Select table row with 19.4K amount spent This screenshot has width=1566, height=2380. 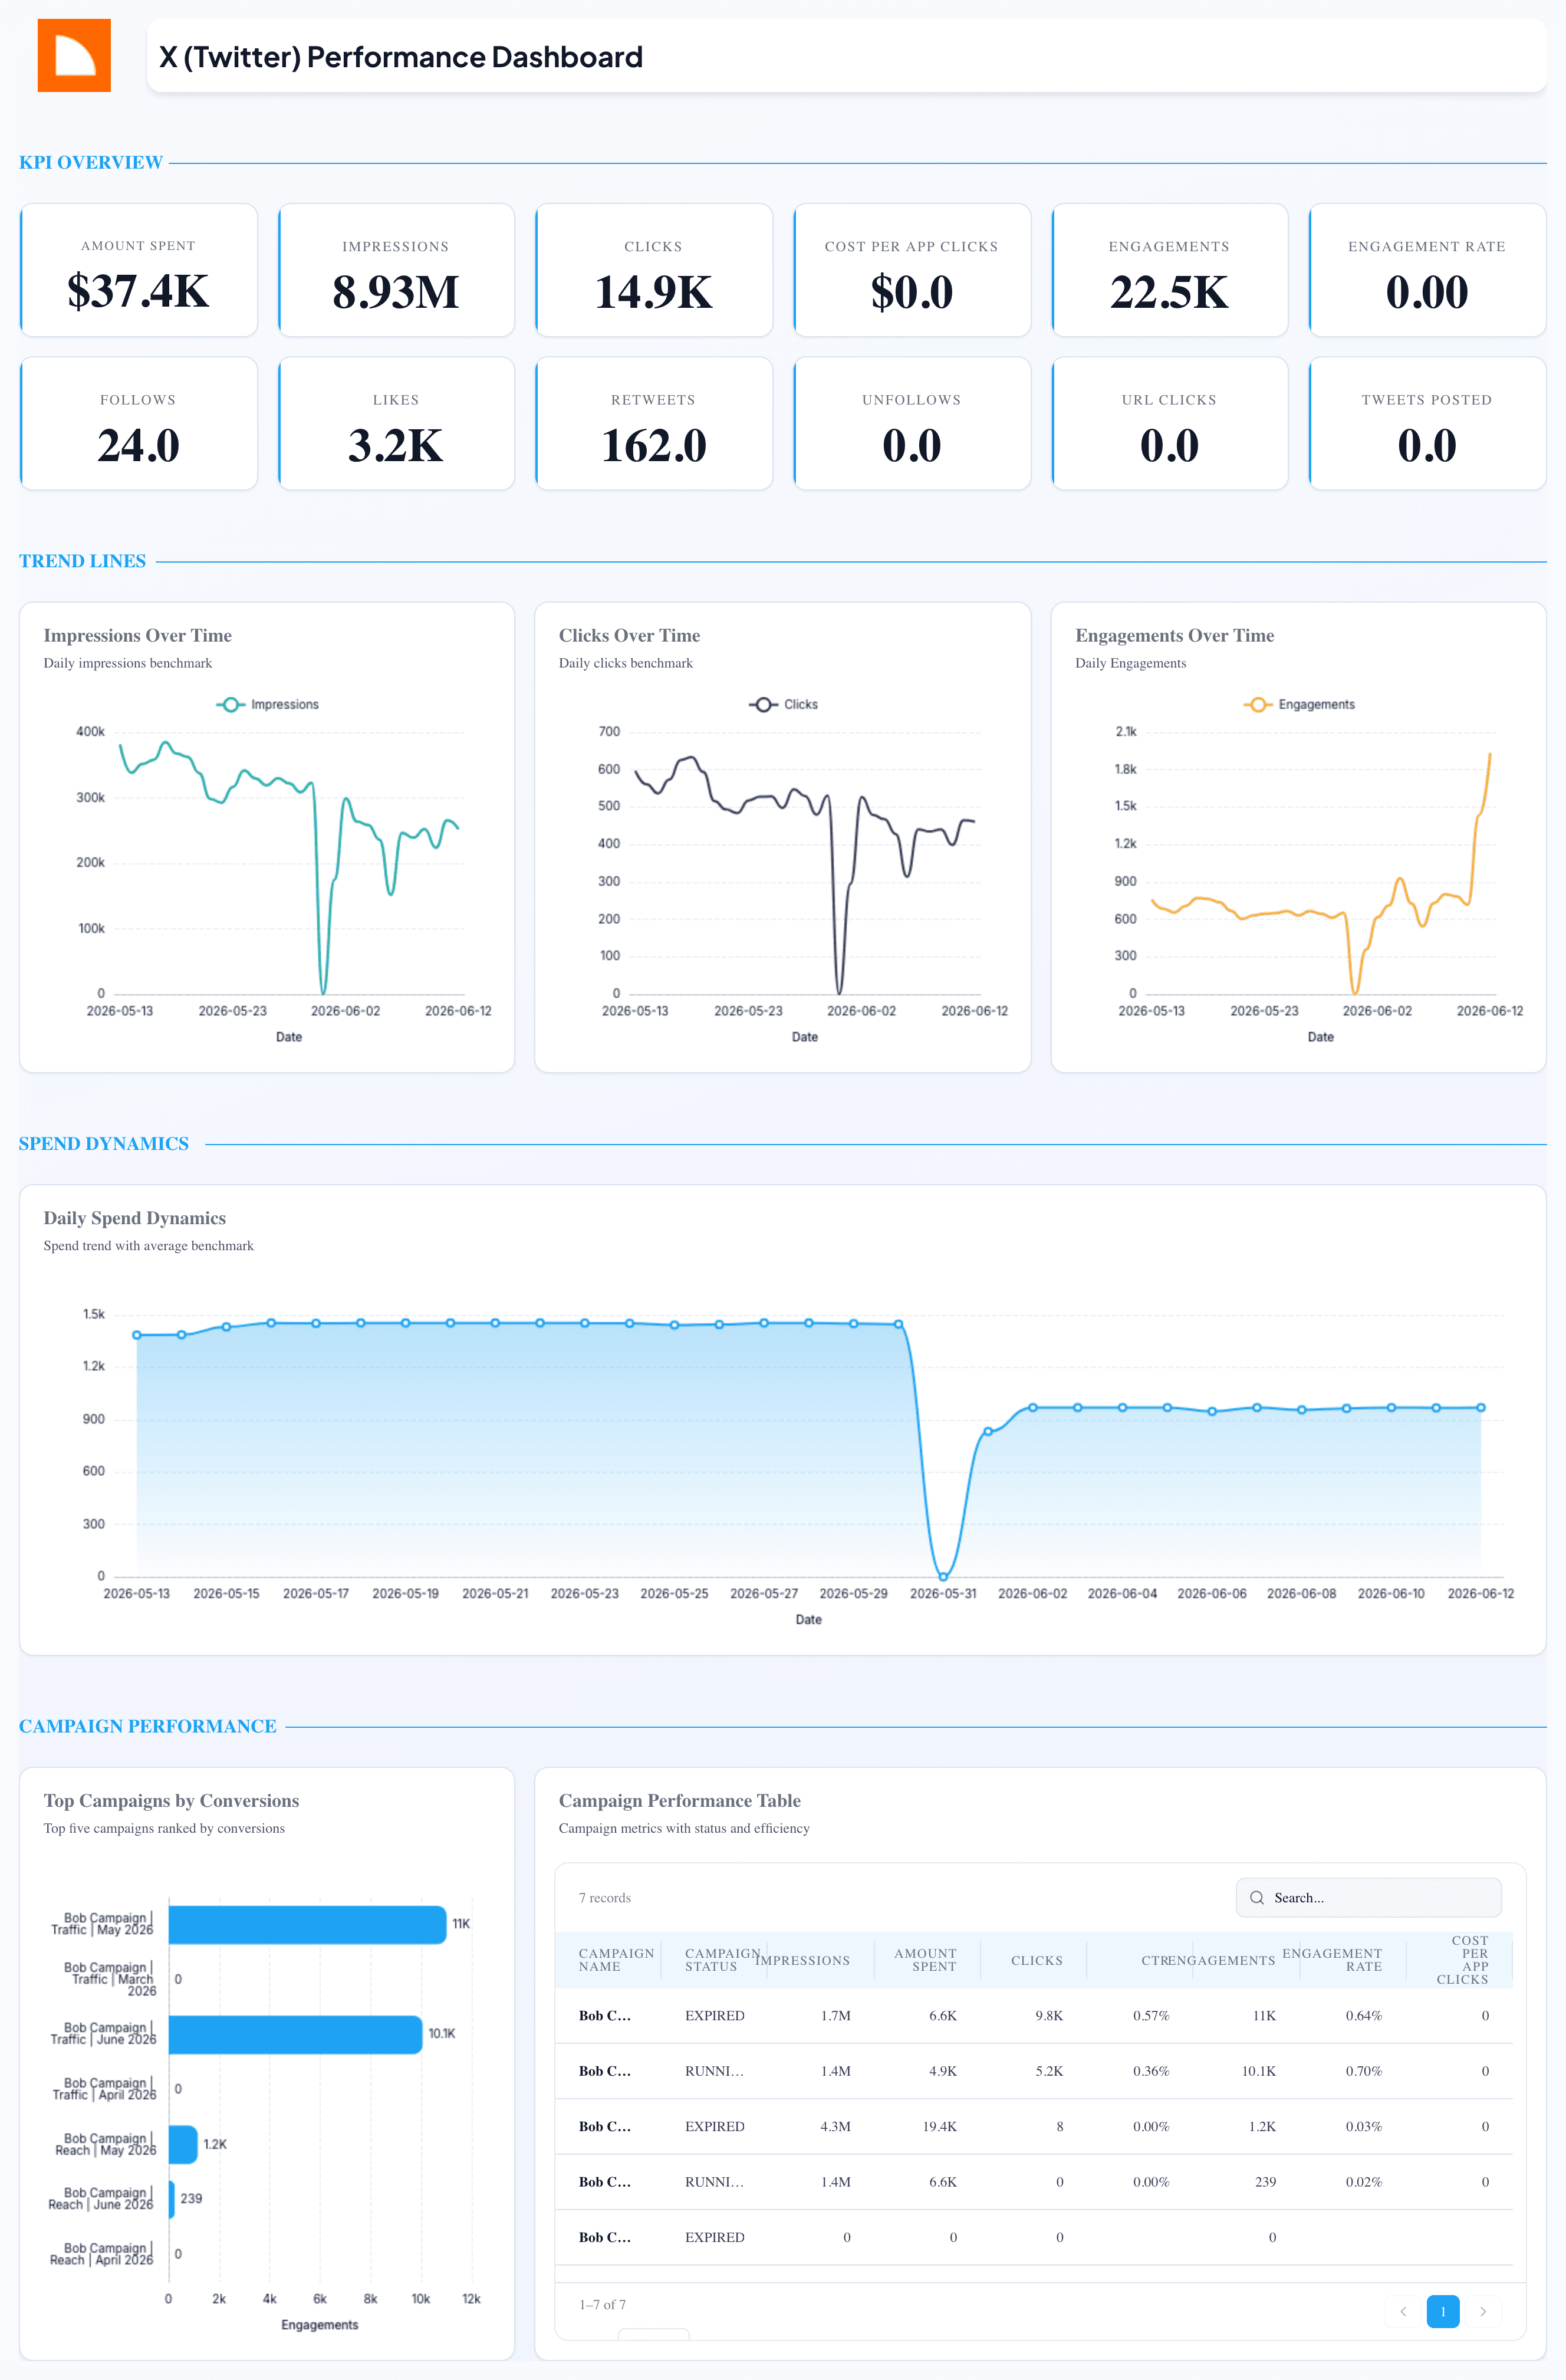pyautogui.click(x=1034, y=2126)
